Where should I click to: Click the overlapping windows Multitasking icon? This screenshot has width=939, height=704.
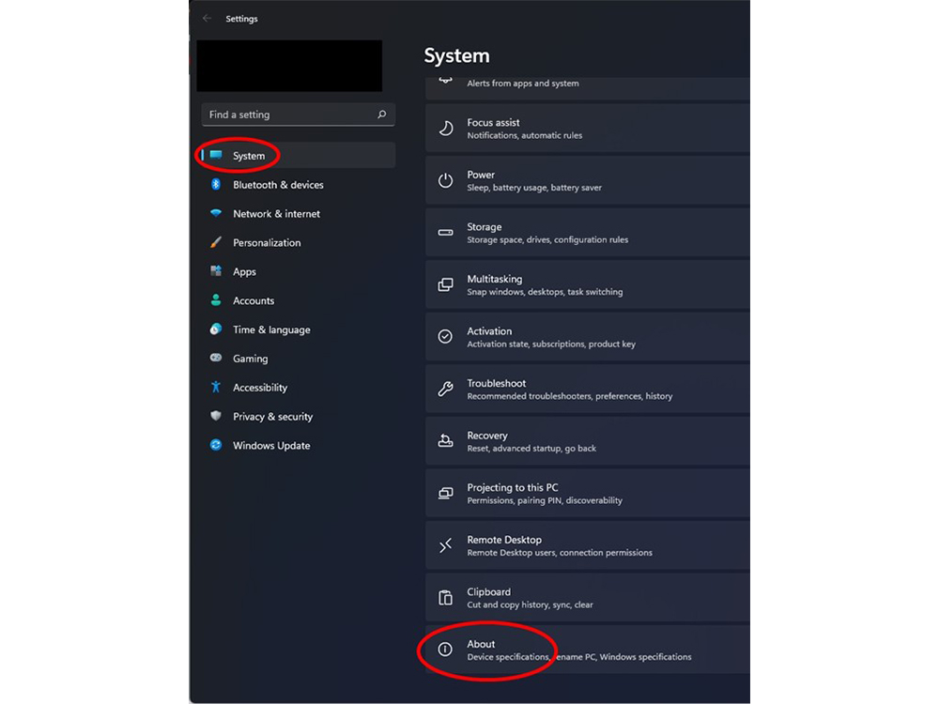(x=445, y=284)
